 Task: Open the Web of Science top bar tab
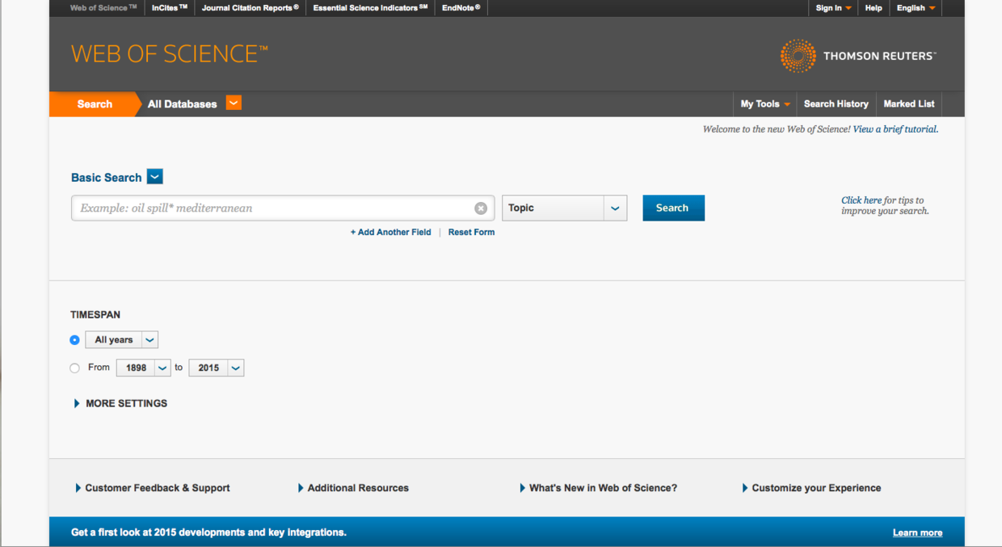click(x=103, y=8)
